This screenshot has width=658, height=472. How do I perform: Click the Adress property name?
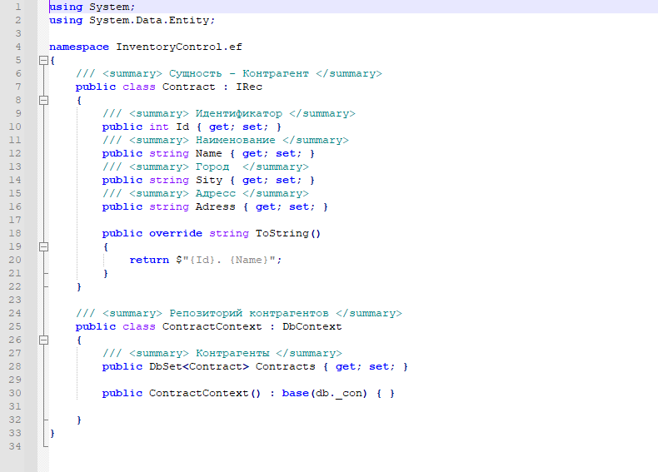tap(215, 206)
